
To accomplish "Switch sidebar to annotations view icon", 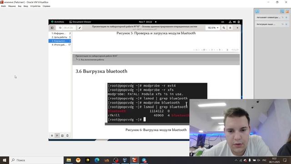I will click(62, 136).
